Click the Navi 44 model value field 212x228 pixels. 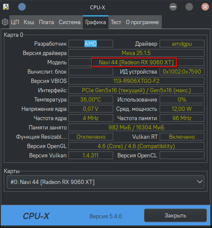click(136, 62)
